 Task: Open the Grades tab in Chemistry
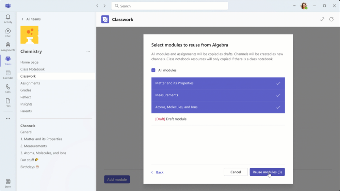coord(26,90)
